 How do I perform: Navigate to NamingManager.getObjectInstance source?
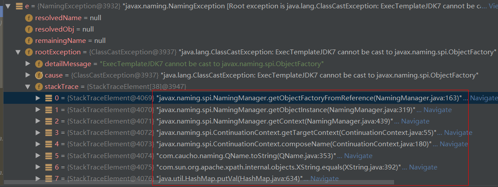tap(437, 109)
